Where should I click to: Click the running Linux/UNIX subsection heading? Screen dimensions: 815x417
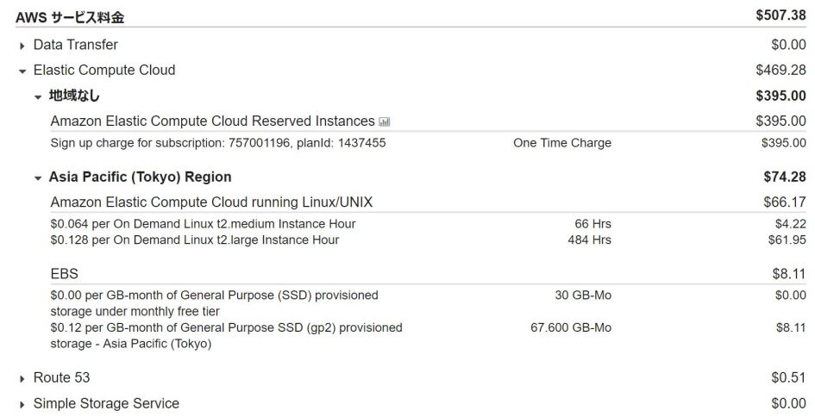[211, 202]
